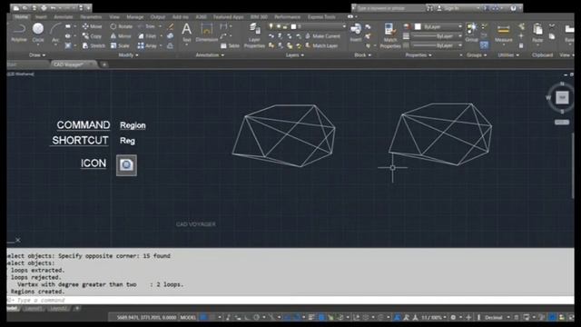Open the Parametric ribbon tab
Screen dimensions: 581x327
[91, 17]
